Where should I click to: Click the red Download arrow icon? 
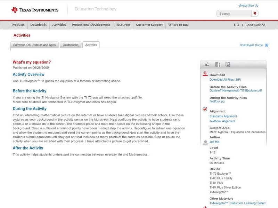coord(205,74)
